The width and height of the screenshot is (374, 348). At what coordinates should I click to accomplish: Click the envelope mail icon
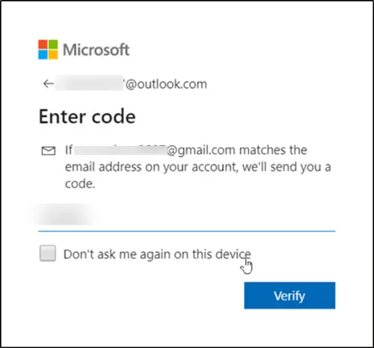point(49,151)
